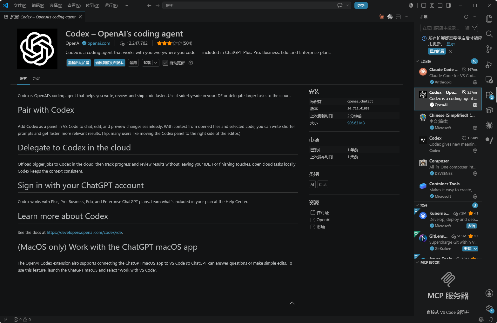Click Copilot status icon in status bar
The width and height of the screenshot is (497, 323).
click(x=481, y=320)
